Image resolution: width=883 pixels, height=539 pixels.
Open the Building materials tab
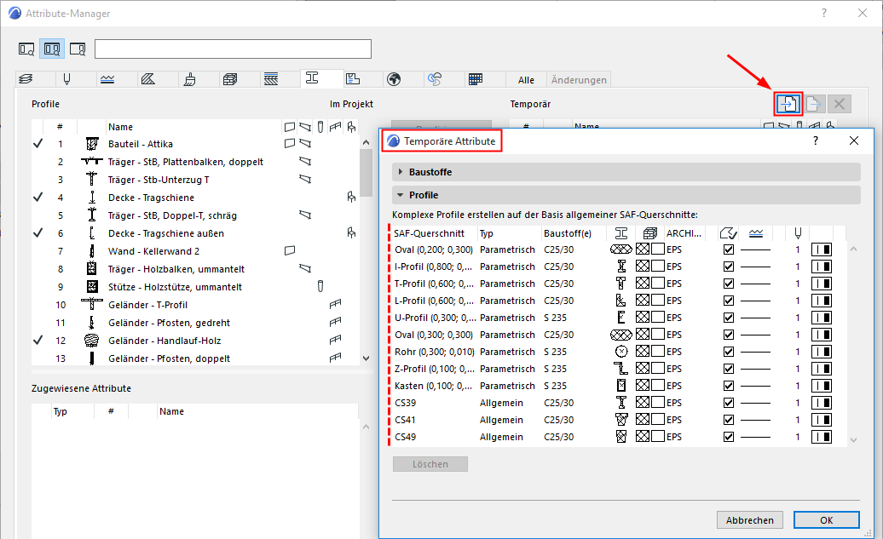pos(230,79)
